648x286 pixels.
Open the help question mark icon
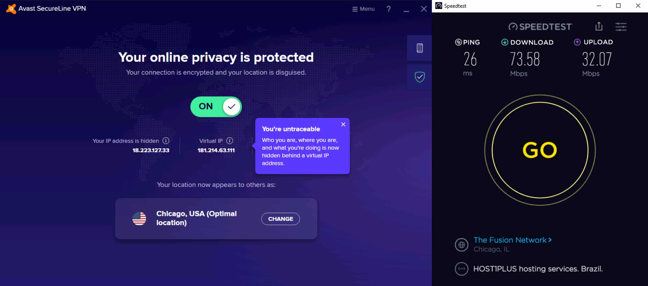pyautogui.click(x=389, y=9)
